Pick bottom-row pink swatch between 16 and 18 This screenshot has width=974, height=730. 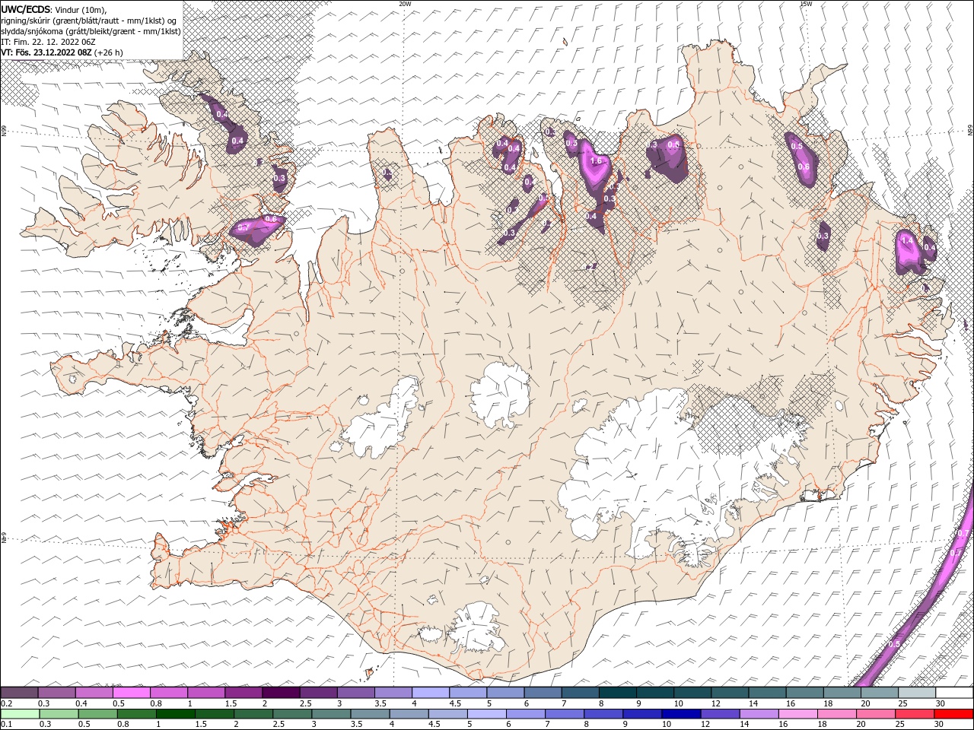tap(797, 714)
